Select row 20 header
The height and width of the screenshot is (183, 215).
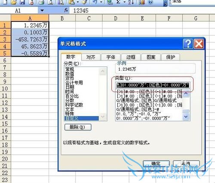point(5,159)
